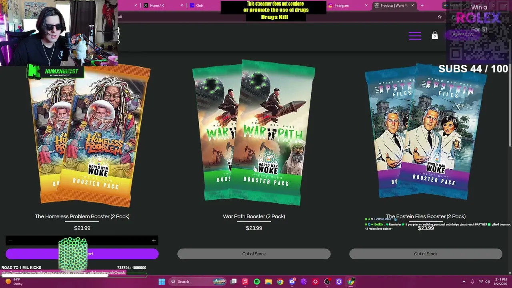Switch to the Club tab
This screenshot has height=288, width=512.
(204, 6)
